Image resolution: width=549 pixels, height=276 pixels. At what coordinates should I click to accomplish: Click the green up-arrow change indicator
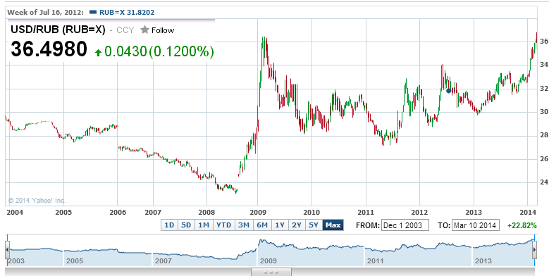point(99,53)
